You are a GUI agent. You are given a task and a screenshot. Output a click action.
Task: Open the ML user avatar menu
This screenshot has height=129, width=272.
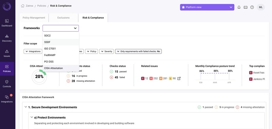[261, 7]
